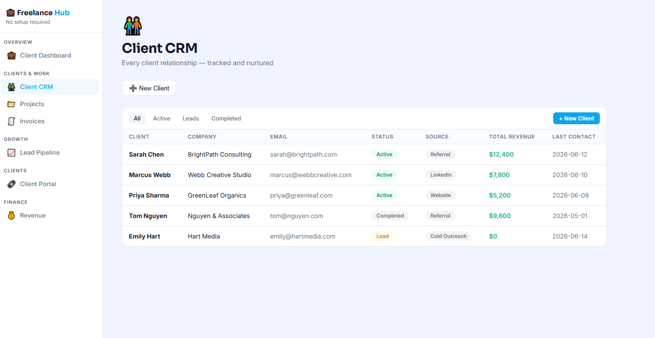The image size is (655, 338).
Task: Click the Company column header
Action: (202, 137)
